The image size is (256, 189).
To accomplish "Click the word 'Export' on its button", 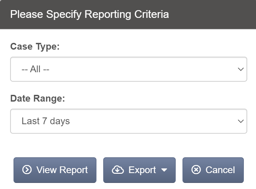I will 142,170.
